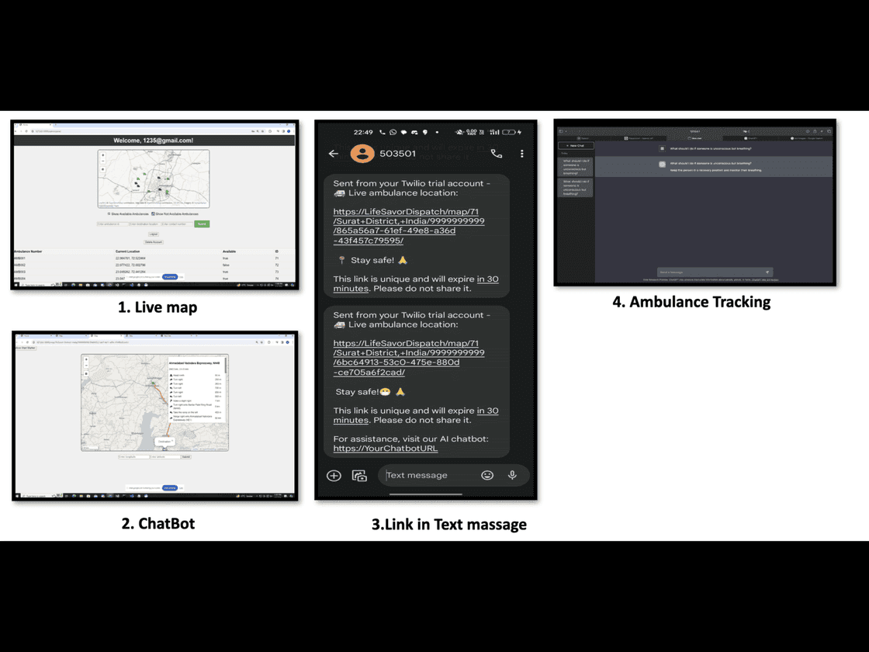Click the user avatar beside the asked question
Screen dimensions: 869x652
point(662,148)
